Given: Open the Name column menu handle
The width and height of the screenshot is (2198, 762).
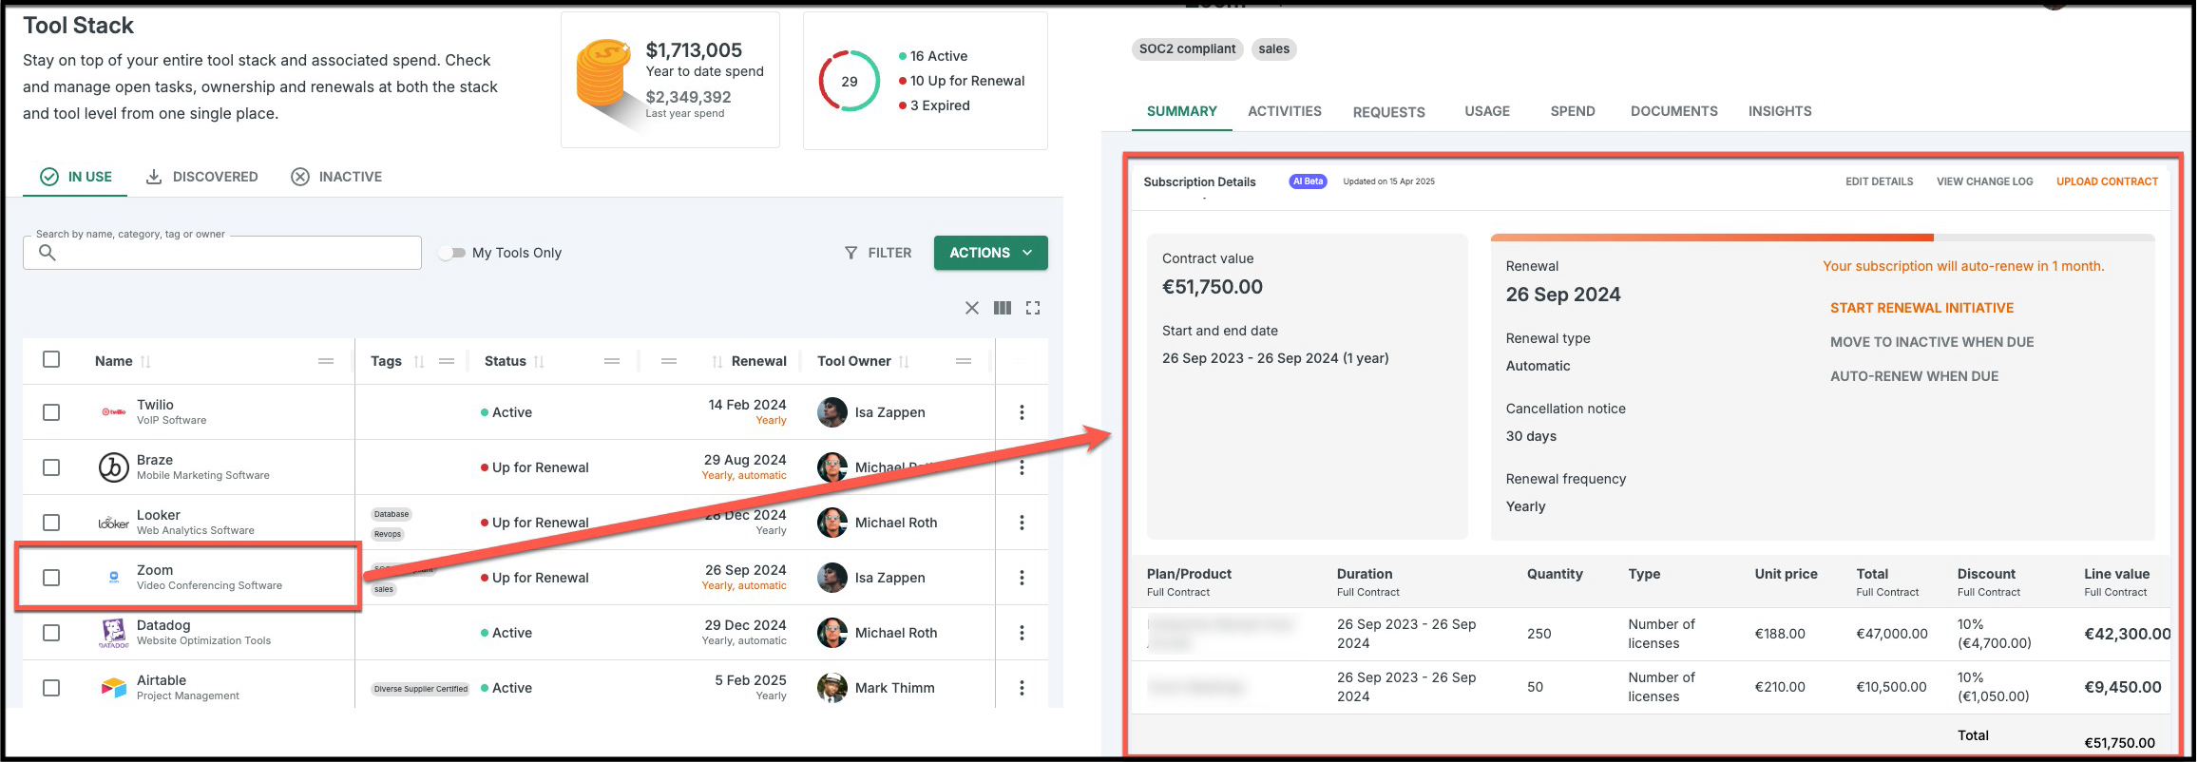Looking at the screenshot, I should click(x=326, y=361).
